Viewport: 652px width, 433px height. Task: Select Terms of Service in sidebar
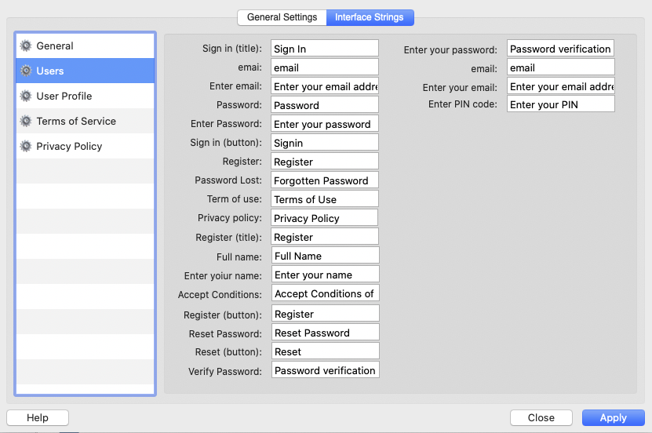pos(76,122)
